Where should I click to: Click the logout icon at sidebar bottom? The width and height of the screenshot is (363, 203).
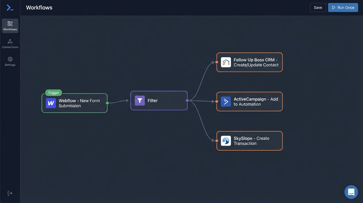(x=10, y=193)
